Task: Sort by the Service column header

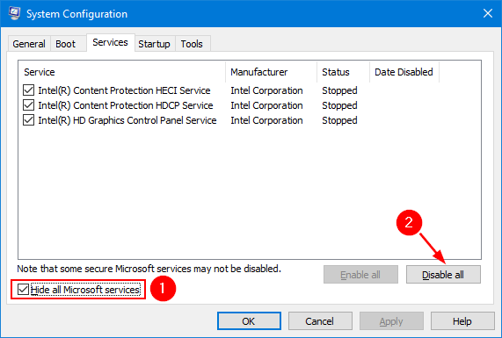Action: click(122, 72)
